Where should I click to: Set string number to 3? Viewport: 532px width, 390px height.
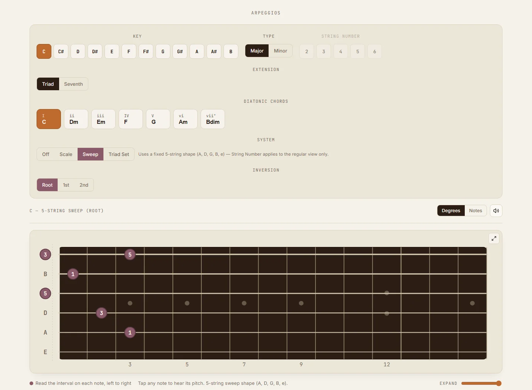(x=324, y=51)
